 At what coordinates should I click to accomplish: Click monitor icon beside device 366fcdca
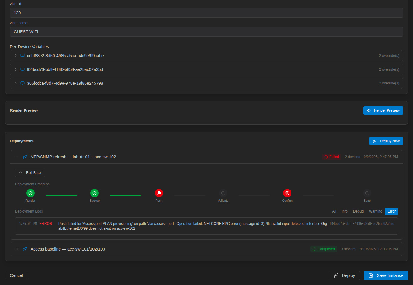pos(22,83)
